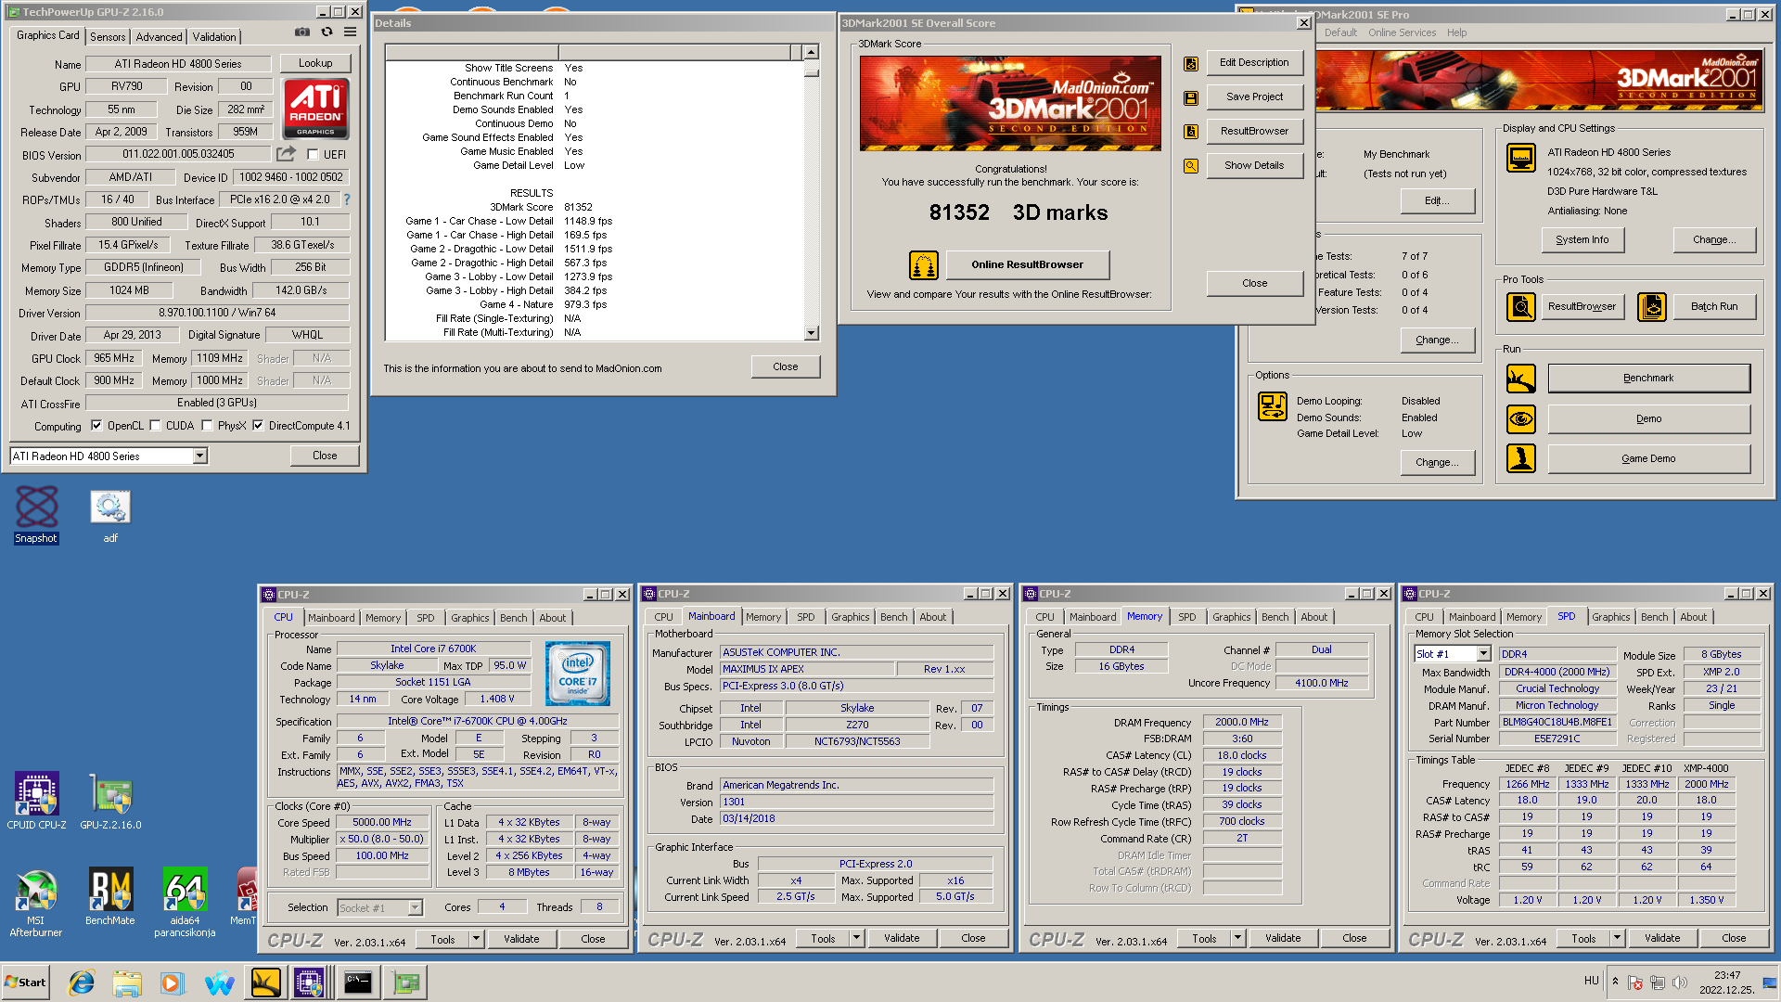Toggle the OpenCL checkbox
1781x1002 pixels.
(x=96, y=426)
